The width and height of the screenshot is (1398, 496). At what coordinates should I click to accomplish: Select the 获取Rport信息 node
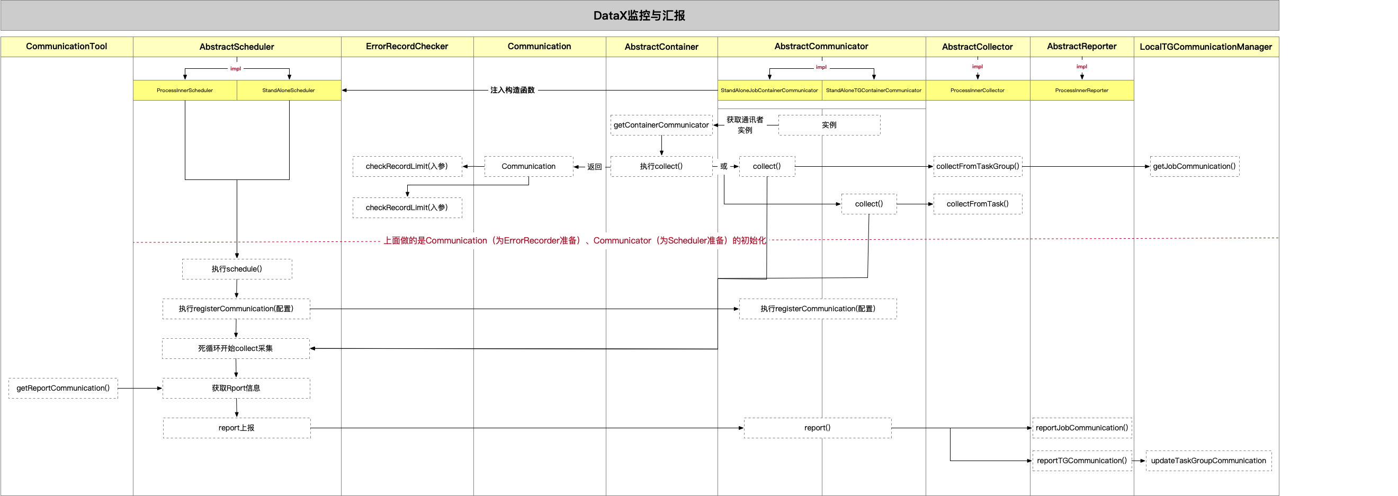click(x=236, y=388)
